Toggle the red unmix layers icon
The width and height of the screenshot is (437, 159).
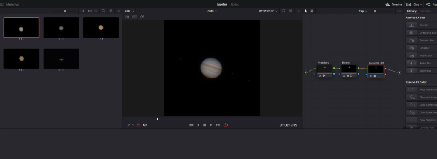[x=138, y=125]
